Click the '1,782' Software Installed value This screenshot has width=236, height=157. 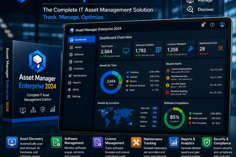click(x=141, y=51)
